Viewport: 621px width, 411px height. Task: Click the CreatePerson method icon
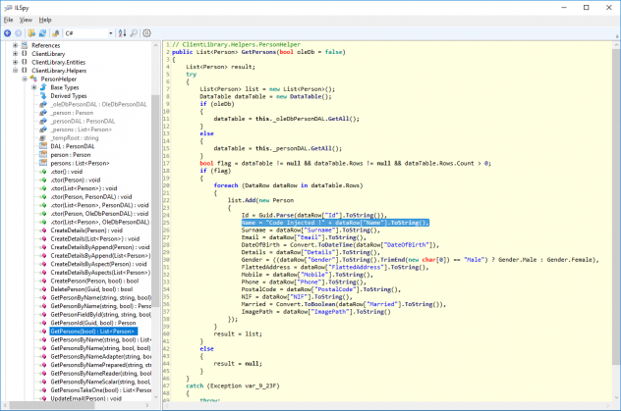tap(43, 281)
